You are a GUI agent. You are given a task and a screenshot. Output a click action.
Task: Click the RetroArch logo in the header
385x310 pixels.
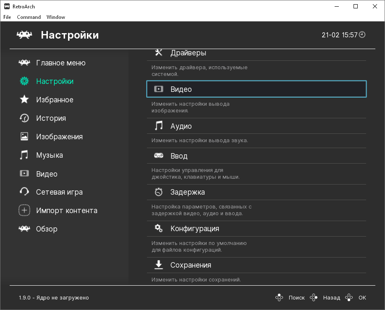(x=24, y=35)
